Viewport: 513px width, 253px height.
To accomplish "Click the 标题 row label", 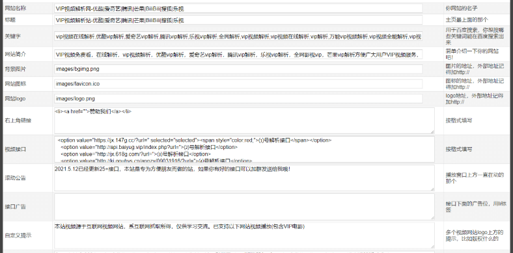I will [x=10, y=20].
